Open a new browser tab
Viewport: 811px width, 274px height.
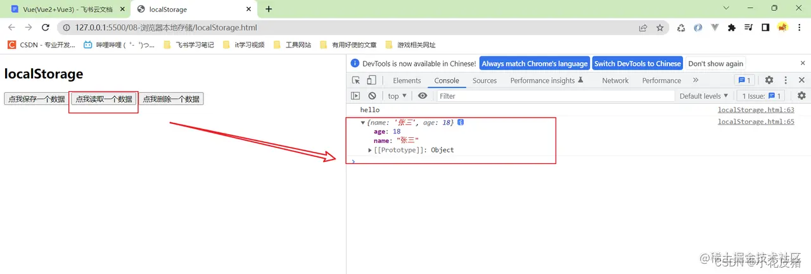coord(269,9)
